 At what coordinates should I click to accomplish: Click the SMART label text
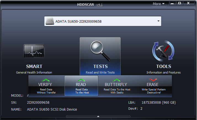click(34, 66)
